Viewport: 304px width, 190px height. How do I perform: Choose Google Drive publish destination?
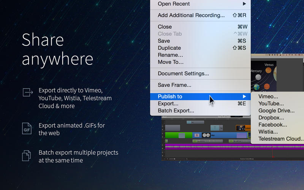point(276,111)
